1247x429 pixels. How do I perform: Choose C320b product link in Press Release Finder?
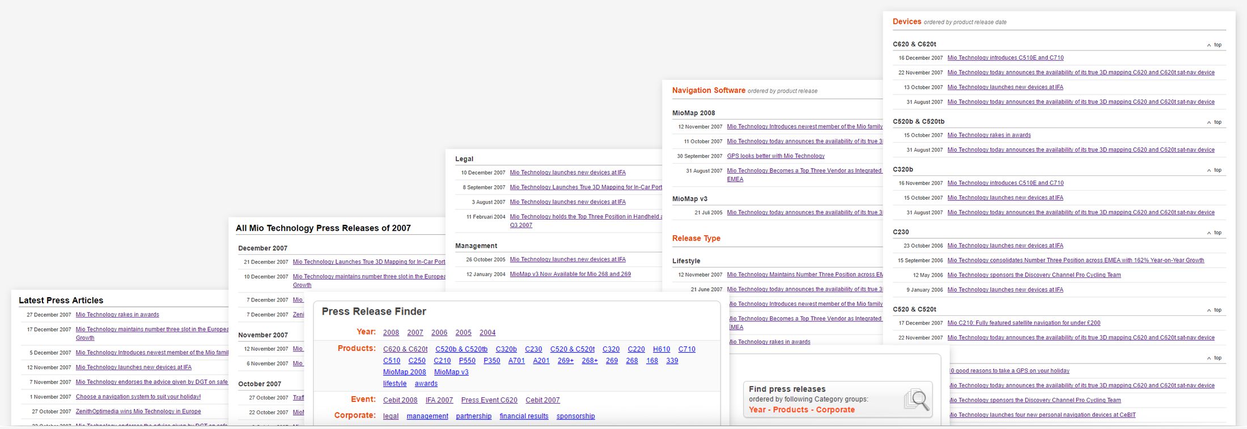click(x=506, y=349)
